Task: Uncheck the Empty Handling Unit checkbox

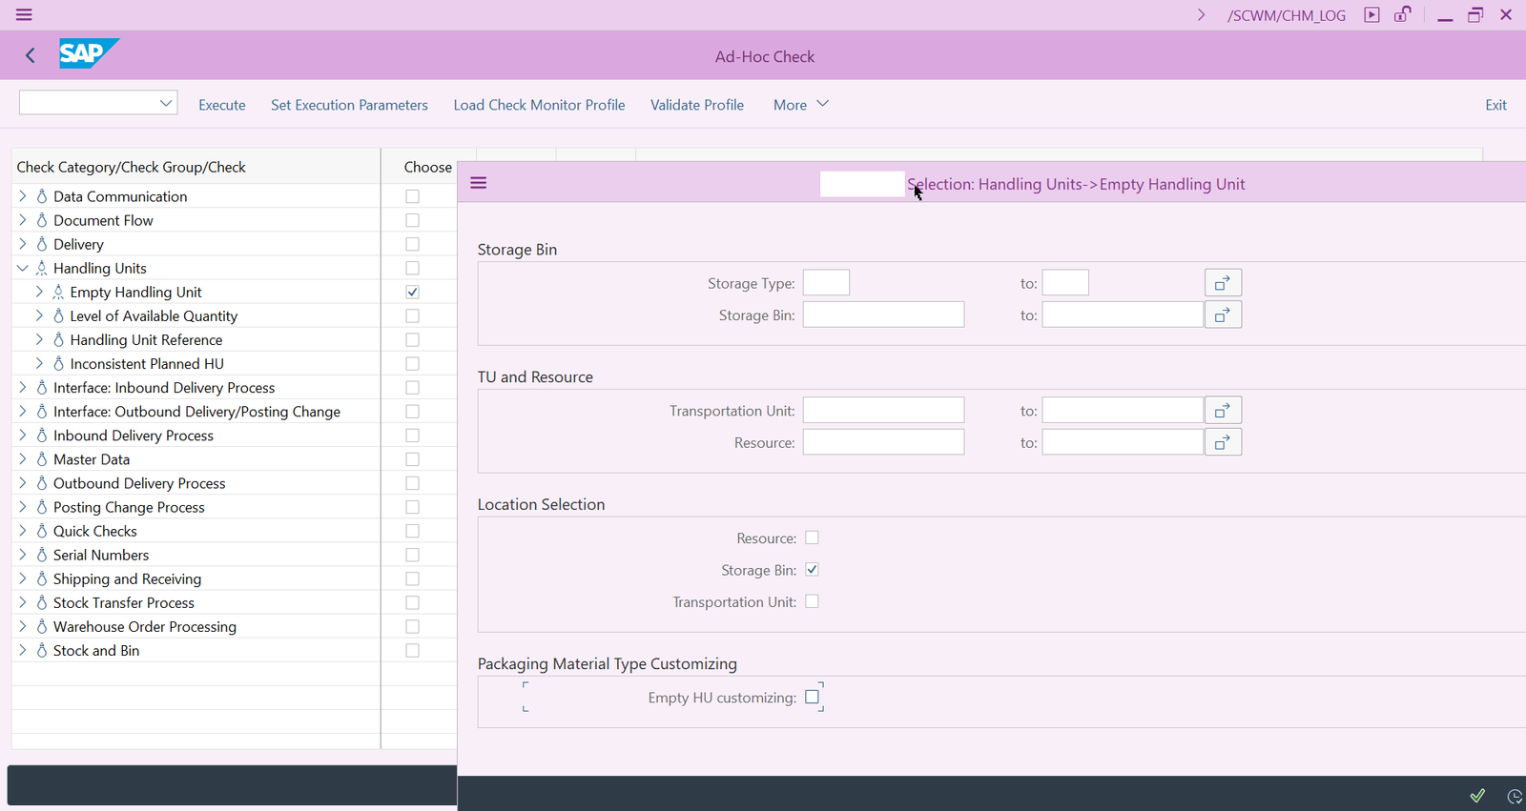Action: click(x=412, y=292)
